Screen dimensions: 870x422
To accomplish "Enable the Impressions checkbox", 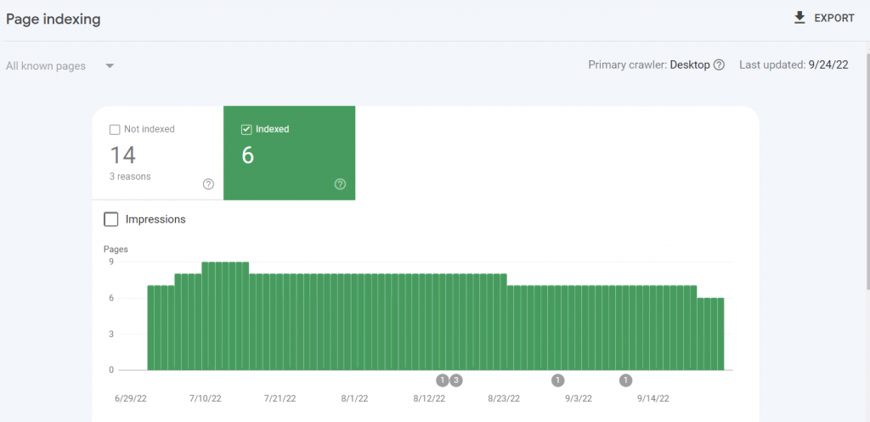I will coord(110,219).
